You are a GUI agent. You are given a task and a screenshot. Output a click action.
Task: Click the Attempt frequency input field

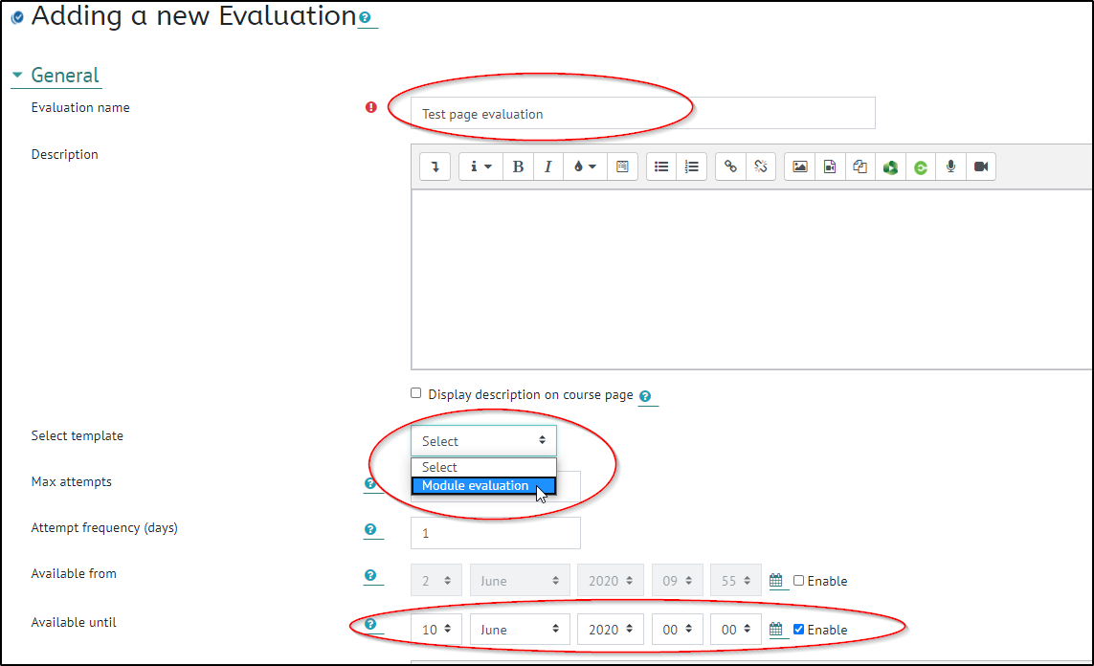tap(496, 533)
